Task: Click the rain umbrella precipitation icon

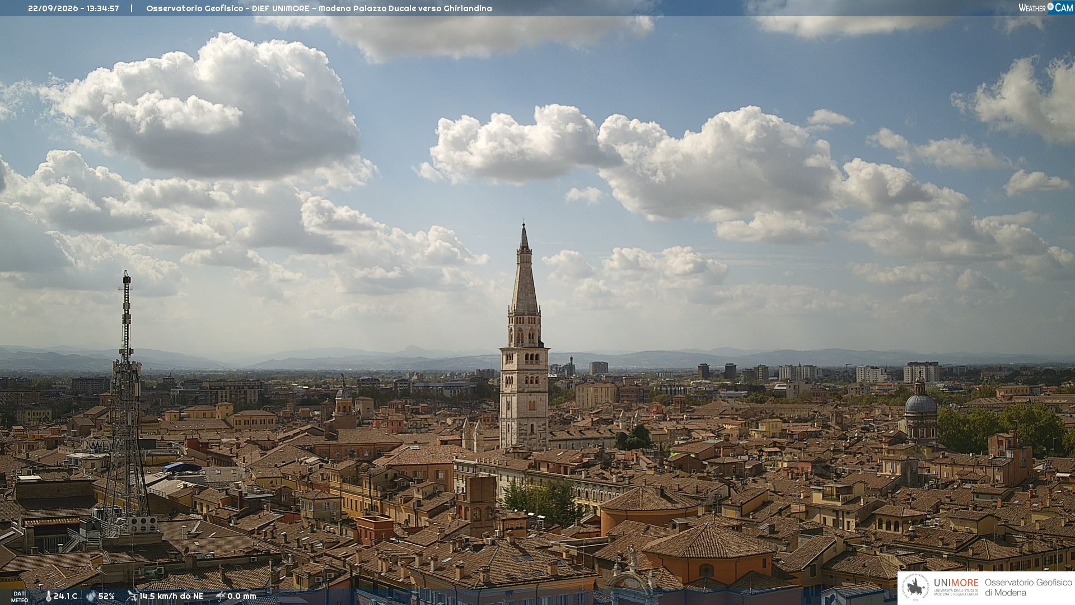Action: point(221,596)
